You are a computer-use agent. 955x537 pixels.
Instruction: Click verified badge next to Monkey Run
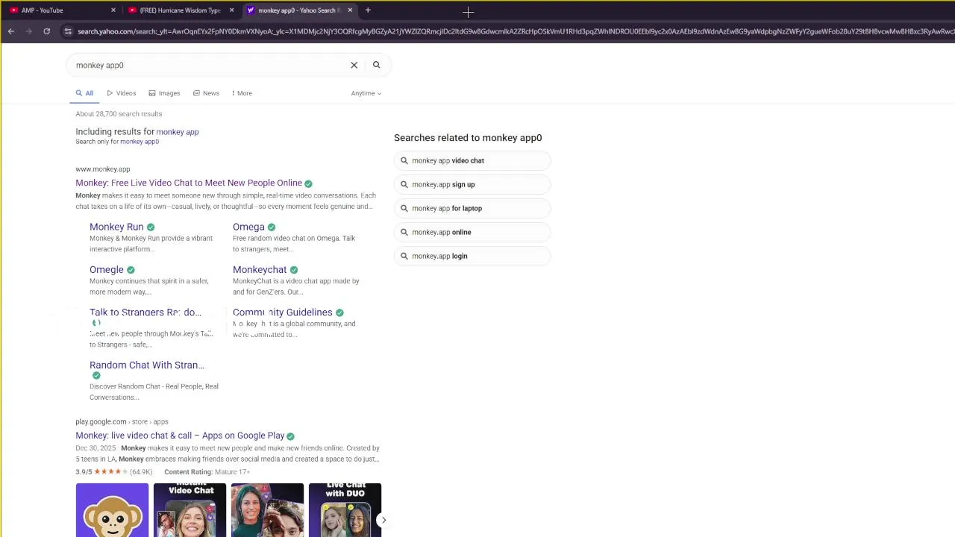point(151,227)
